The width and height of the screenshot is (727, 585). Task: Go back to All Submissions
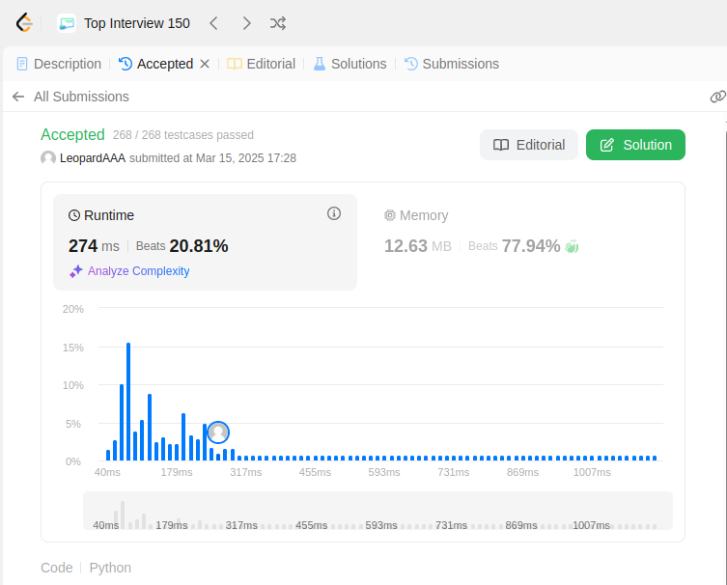click(x=70, y=97)
